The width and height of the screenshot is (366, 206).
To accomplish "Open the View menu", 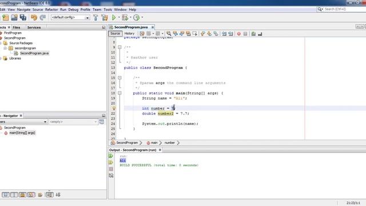I will click(x=11, y=10).
